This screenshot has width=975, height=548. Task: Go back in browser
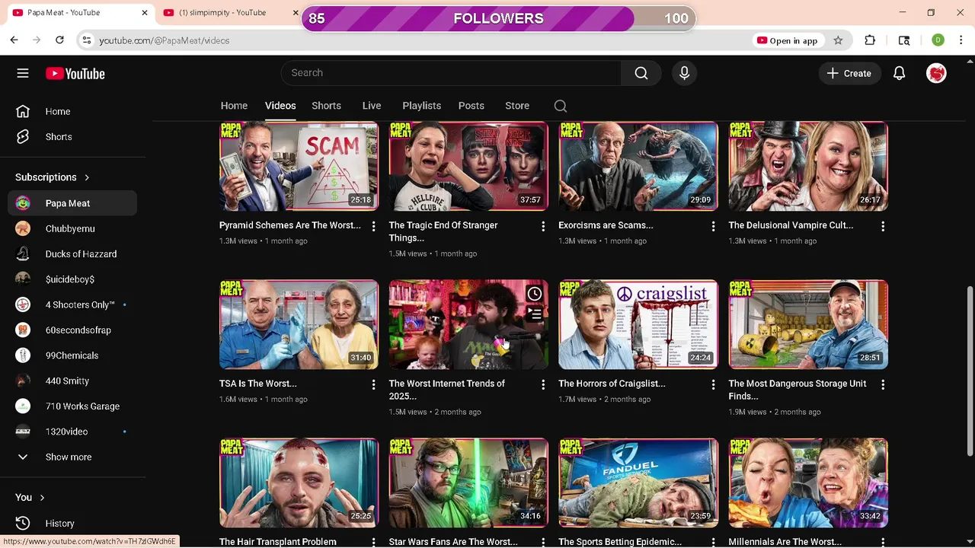coord(14,40)
